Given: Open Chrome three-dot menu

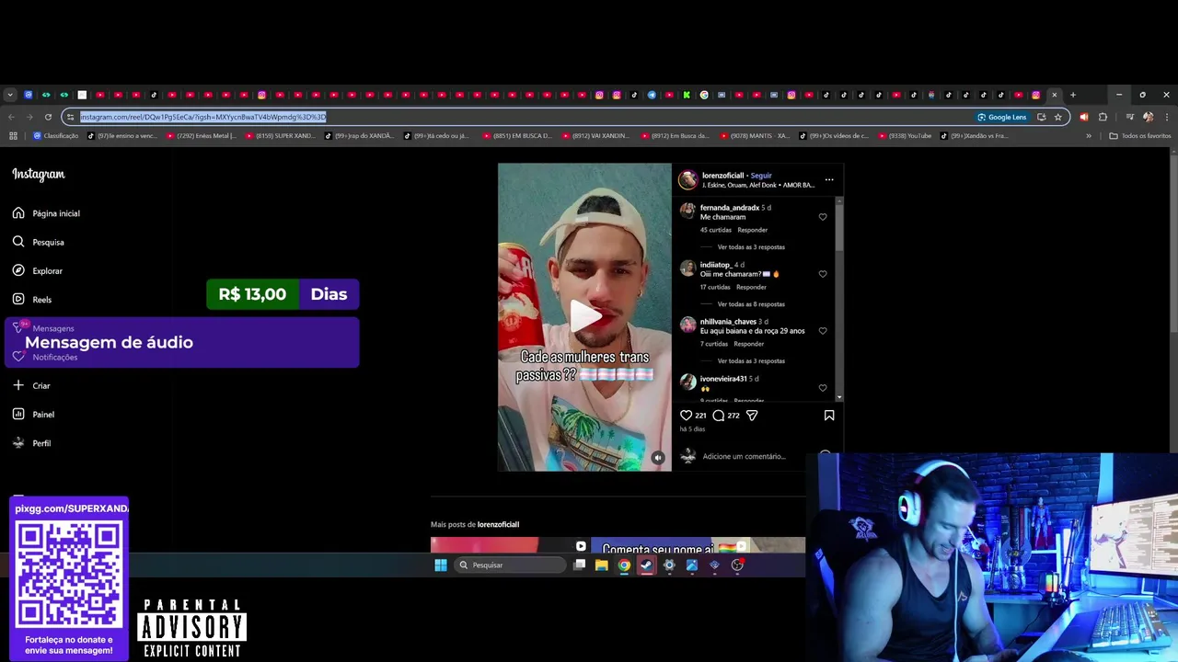Looking at the screenshot, I should click(x=1166, y=117).
